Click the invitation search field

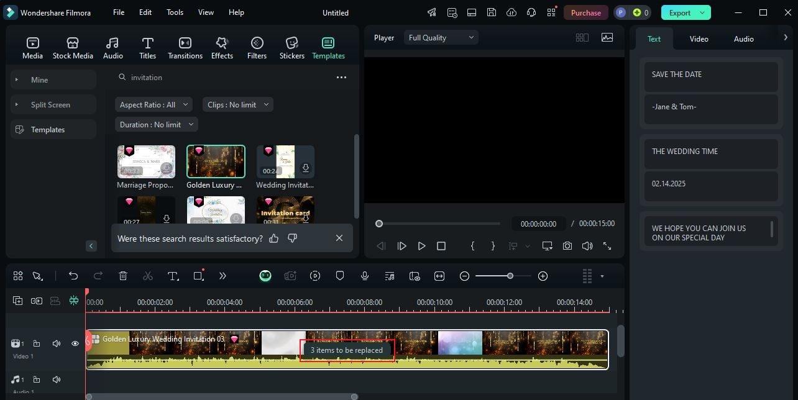click(x=224, y=77)
